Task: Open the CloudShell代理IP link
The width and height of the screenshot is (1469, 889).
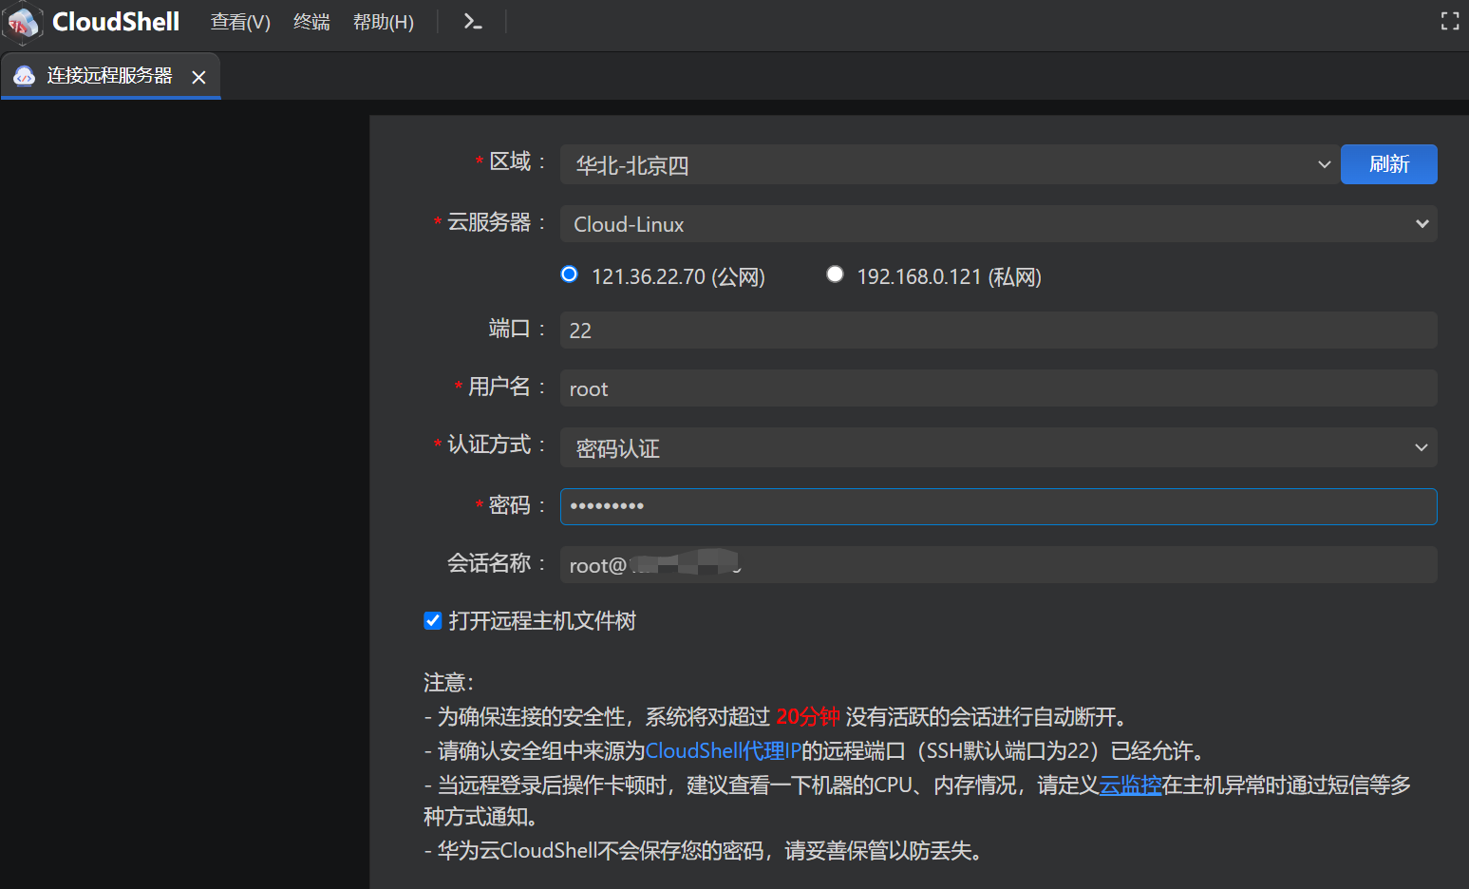Action: tap(724, 751)
